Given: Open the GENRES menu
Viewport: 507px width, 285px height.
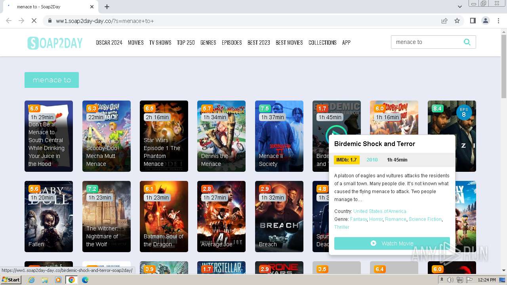Looking at the screenshot, I should click(208, 42).
